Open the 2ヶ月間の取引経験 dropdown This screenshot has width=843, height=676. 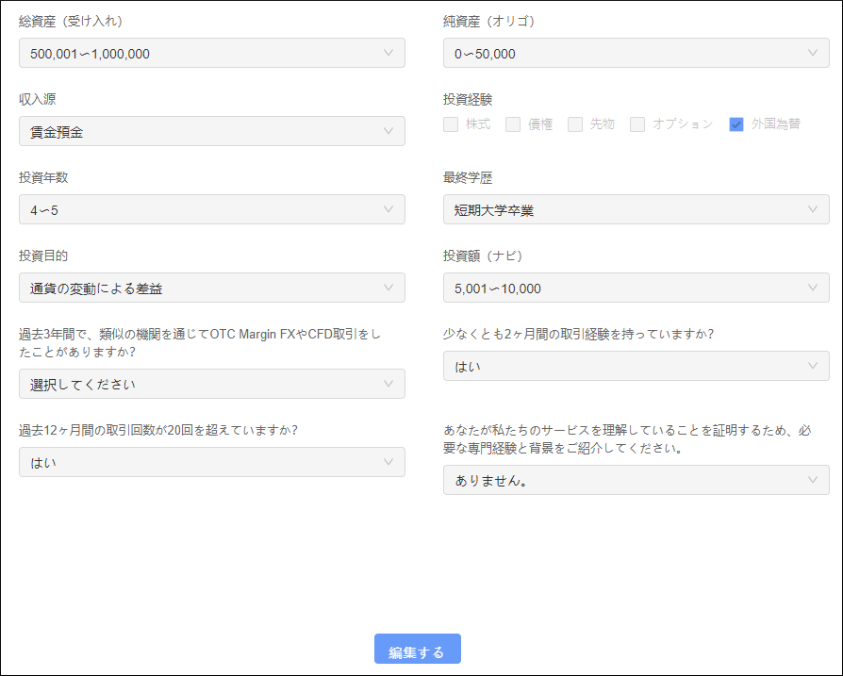pos(636,366)
